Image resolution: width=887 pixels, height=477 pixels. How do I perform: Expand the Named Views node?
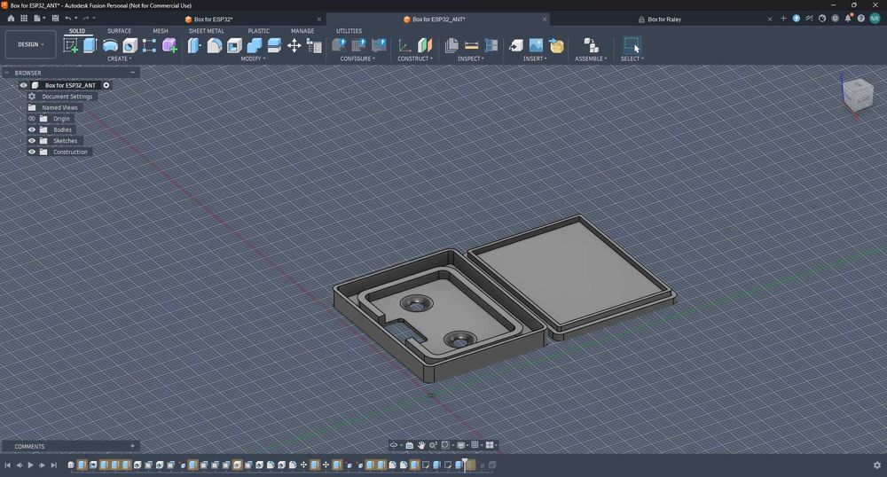point(21,107)
